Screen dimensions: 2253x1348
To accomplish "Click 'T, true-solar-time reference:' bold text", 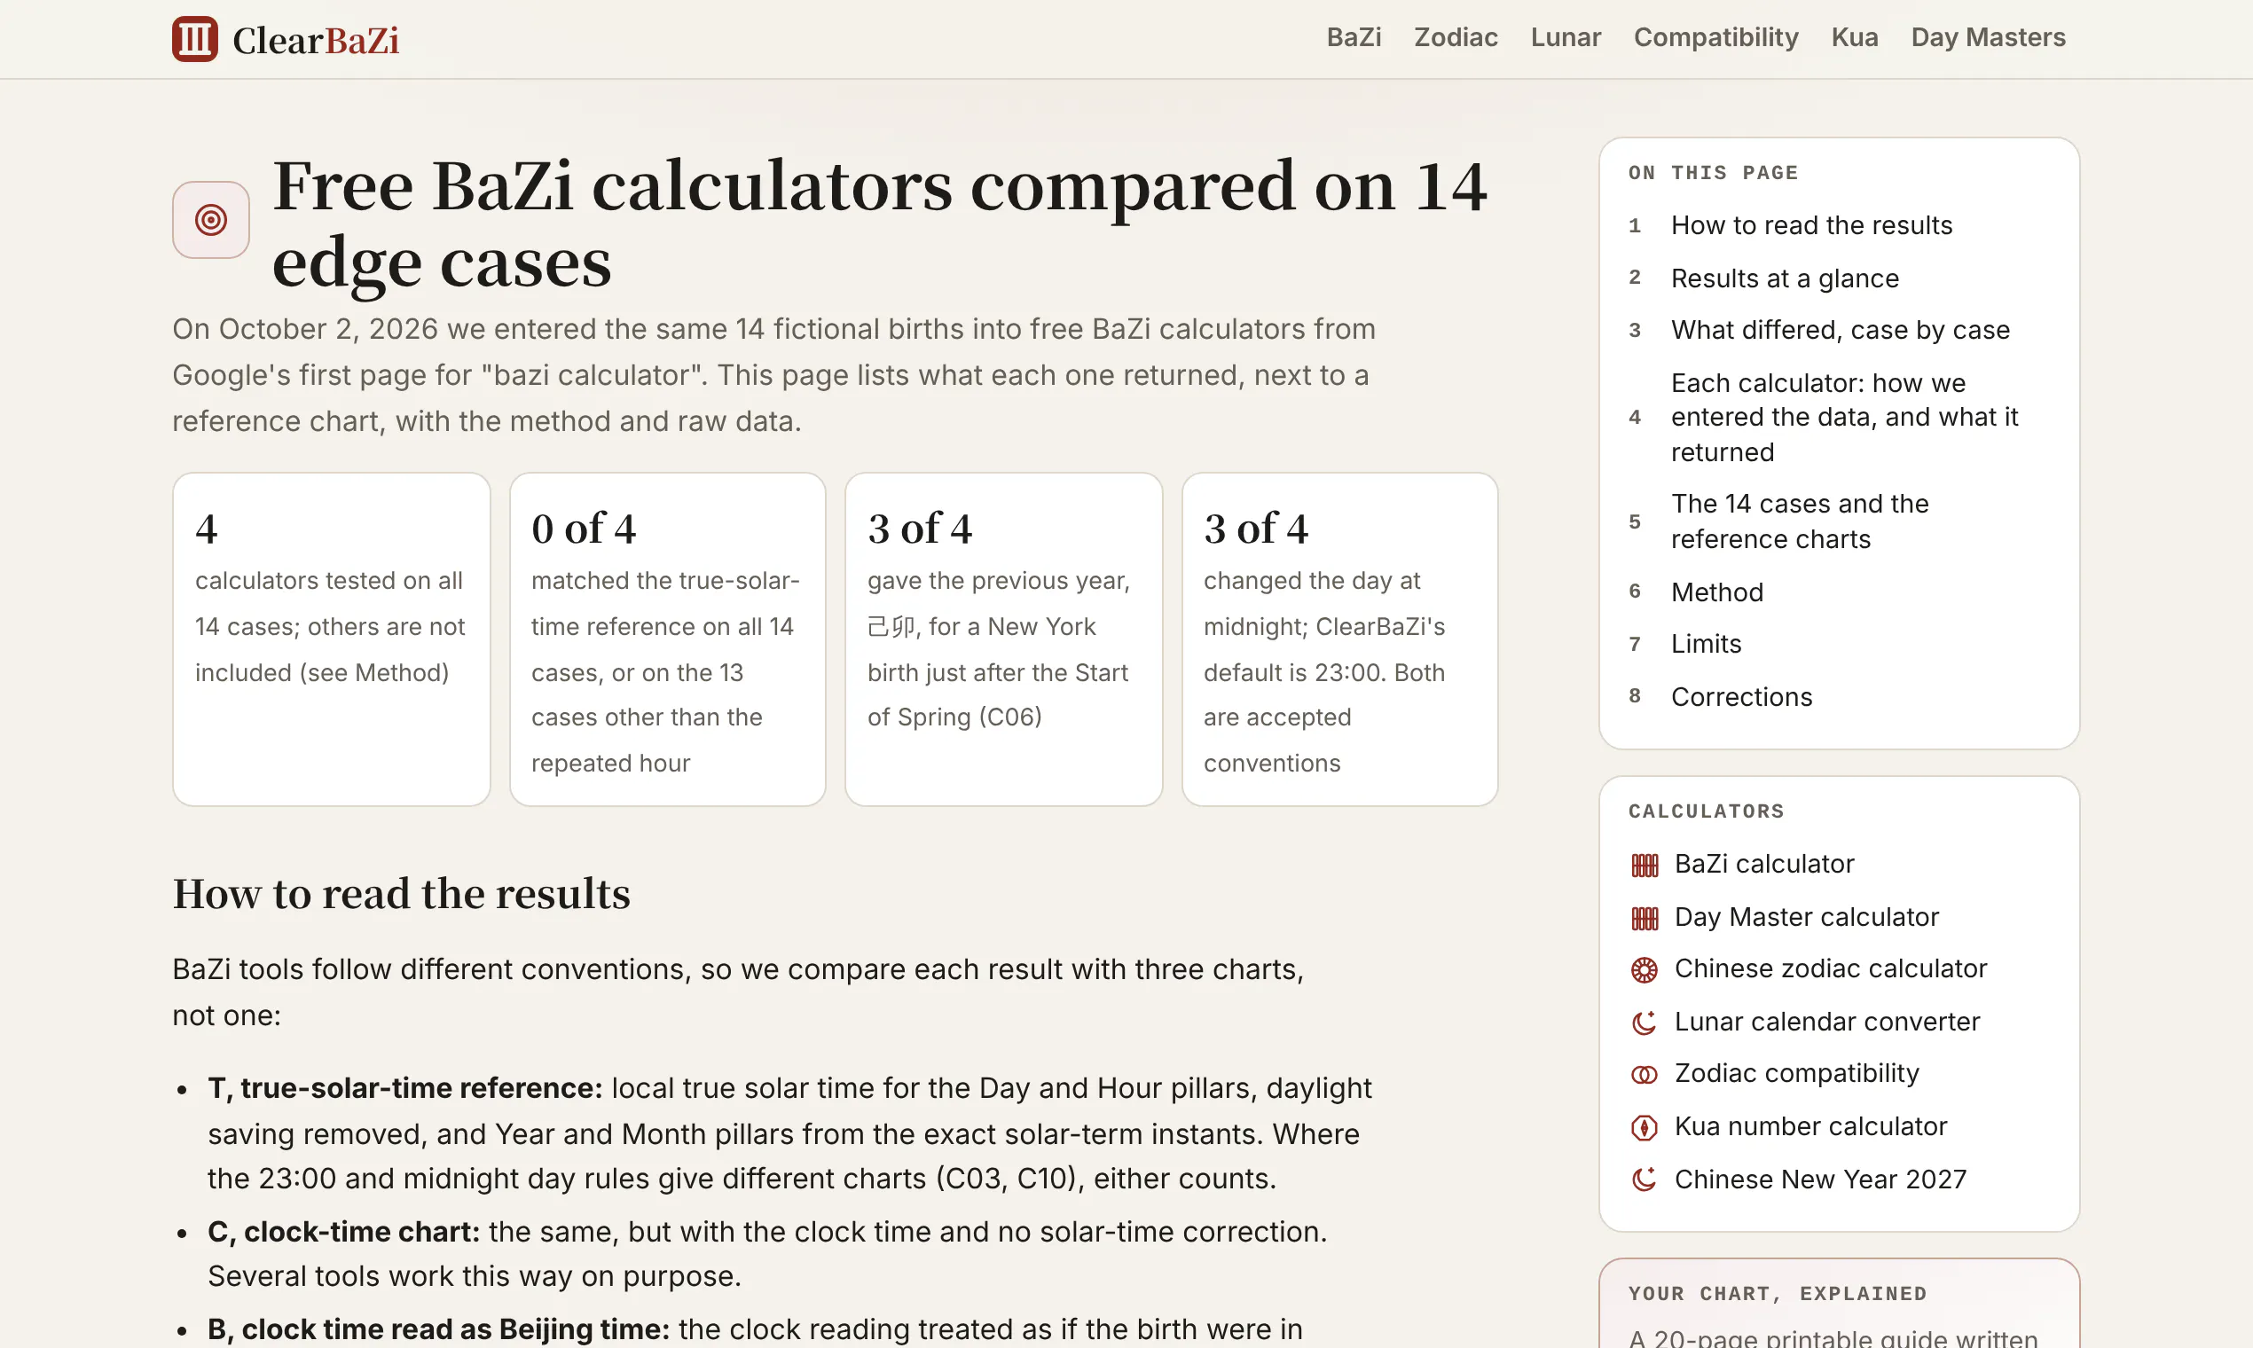I will [x=404, y=1088].
